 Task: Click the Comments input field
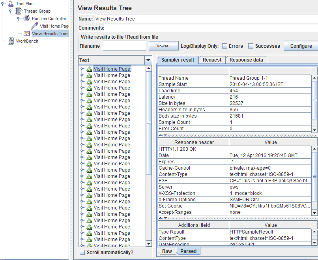(x=211, y=28)
